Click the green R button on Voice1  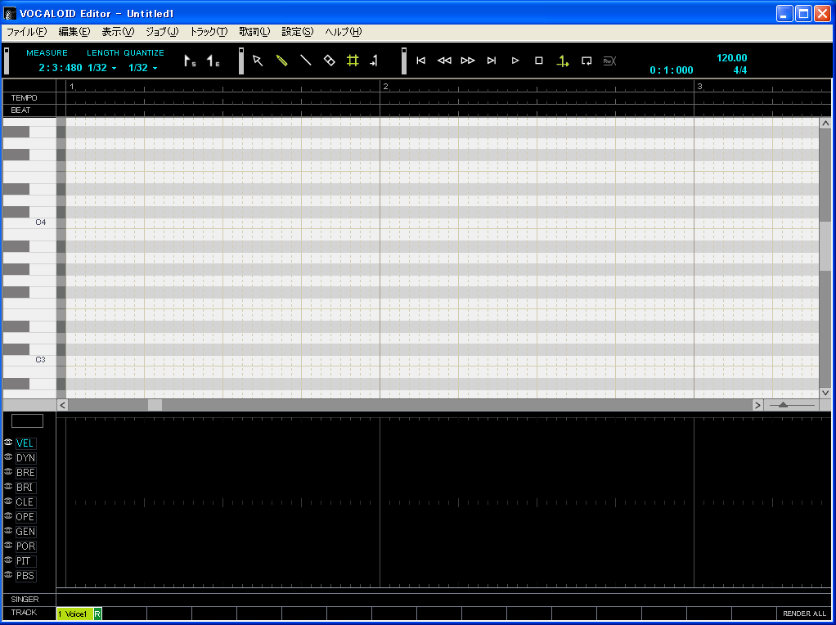click(x=97, y=614)
